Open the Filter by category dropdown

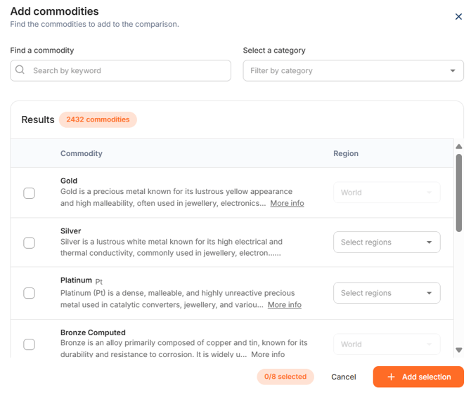[353, 70]
